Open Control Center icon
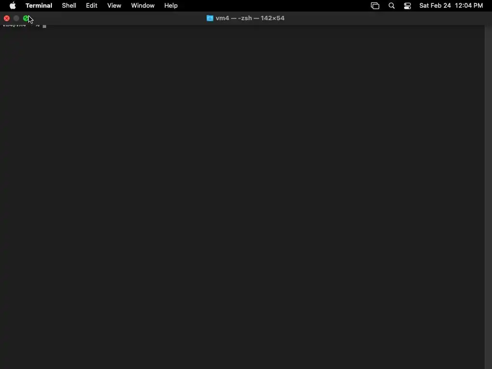 [x=407, y=6]
